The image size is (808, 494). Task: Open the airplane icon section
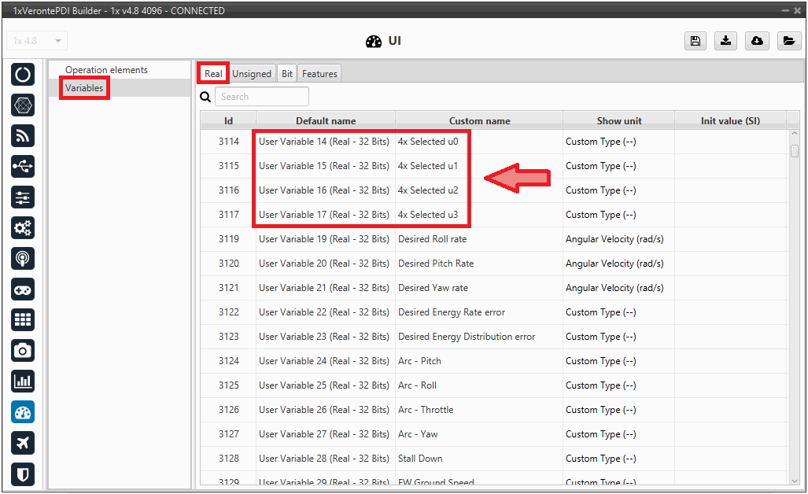[x=23, y=443]
